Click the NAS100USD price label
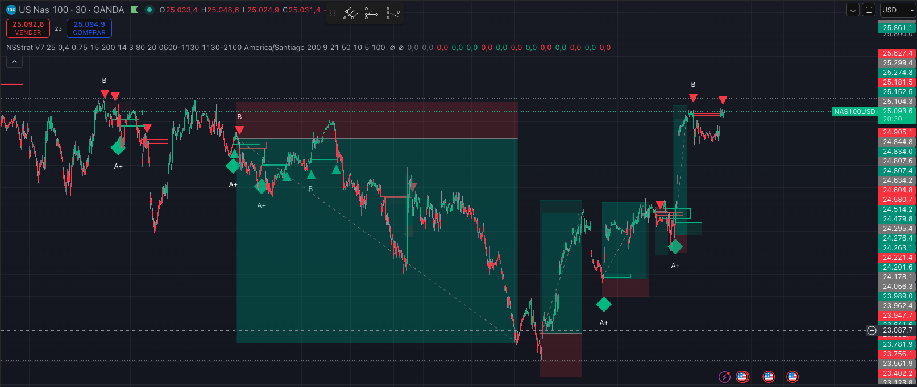917x387 pixels. point(854,112)
